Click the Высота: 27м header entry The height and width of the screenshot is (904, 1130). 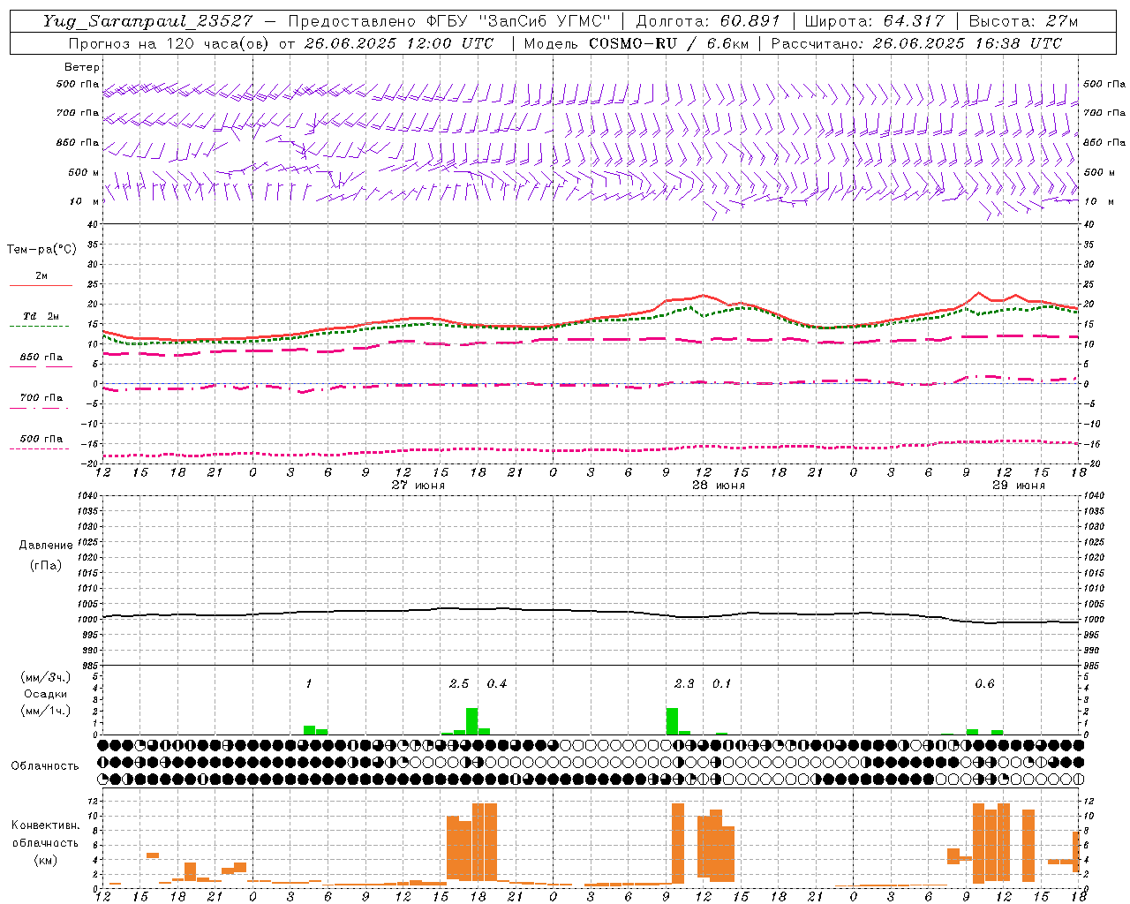coord(1023,21)
